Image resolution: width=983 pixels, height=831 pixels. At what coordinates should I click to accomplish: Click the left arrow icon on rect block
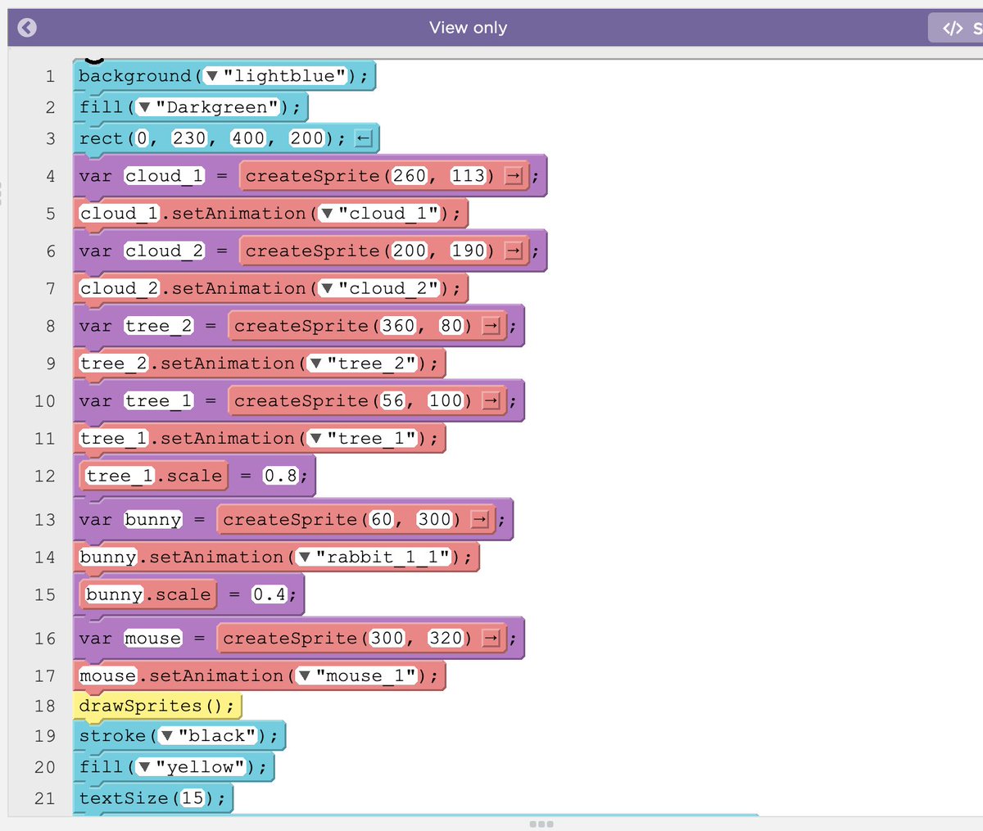pyautogui.click(x=364, y=139)
